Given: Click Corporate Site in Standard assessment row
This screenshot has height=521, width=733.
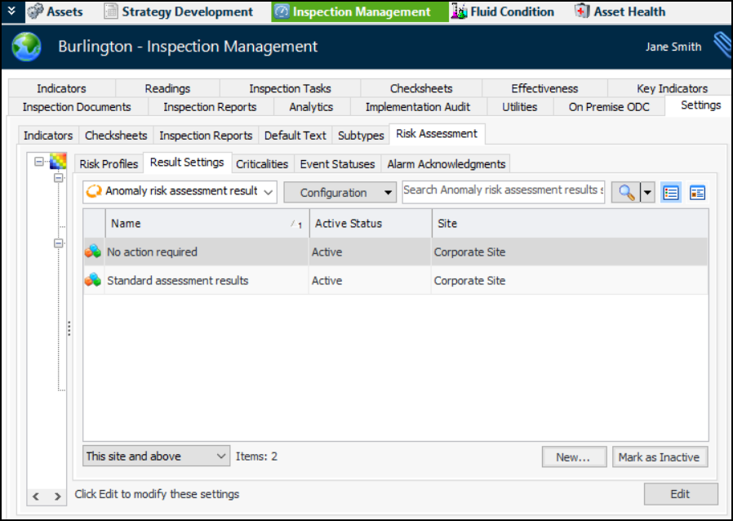Looking at the screenshot, I should tap(469, 281).
